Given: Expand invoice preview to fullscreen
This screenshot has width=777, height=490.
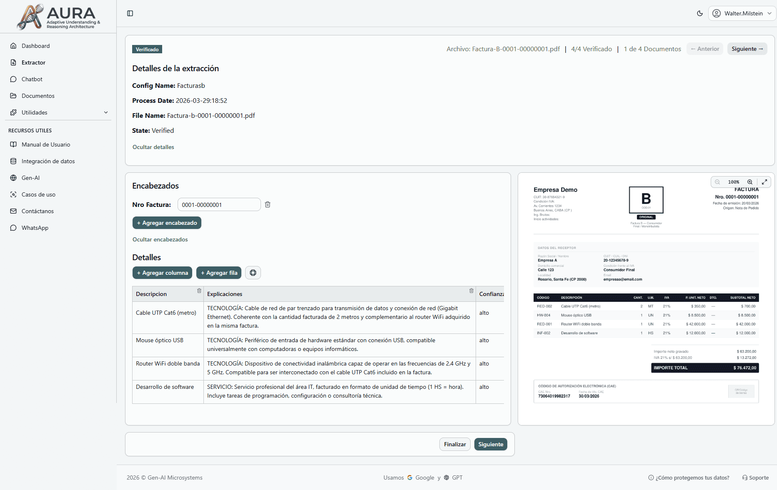Looking at the screenshot, I should (764, 182).
